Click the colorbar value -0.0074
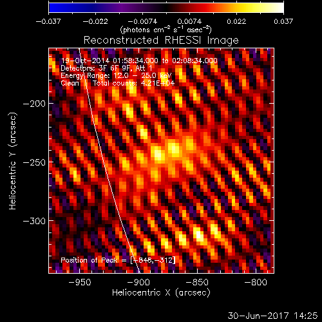 click(142, 21)
